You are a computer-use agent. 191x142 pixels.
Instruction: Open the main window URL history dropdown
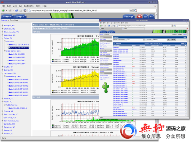pyautogui.click(x=131, y=10)
